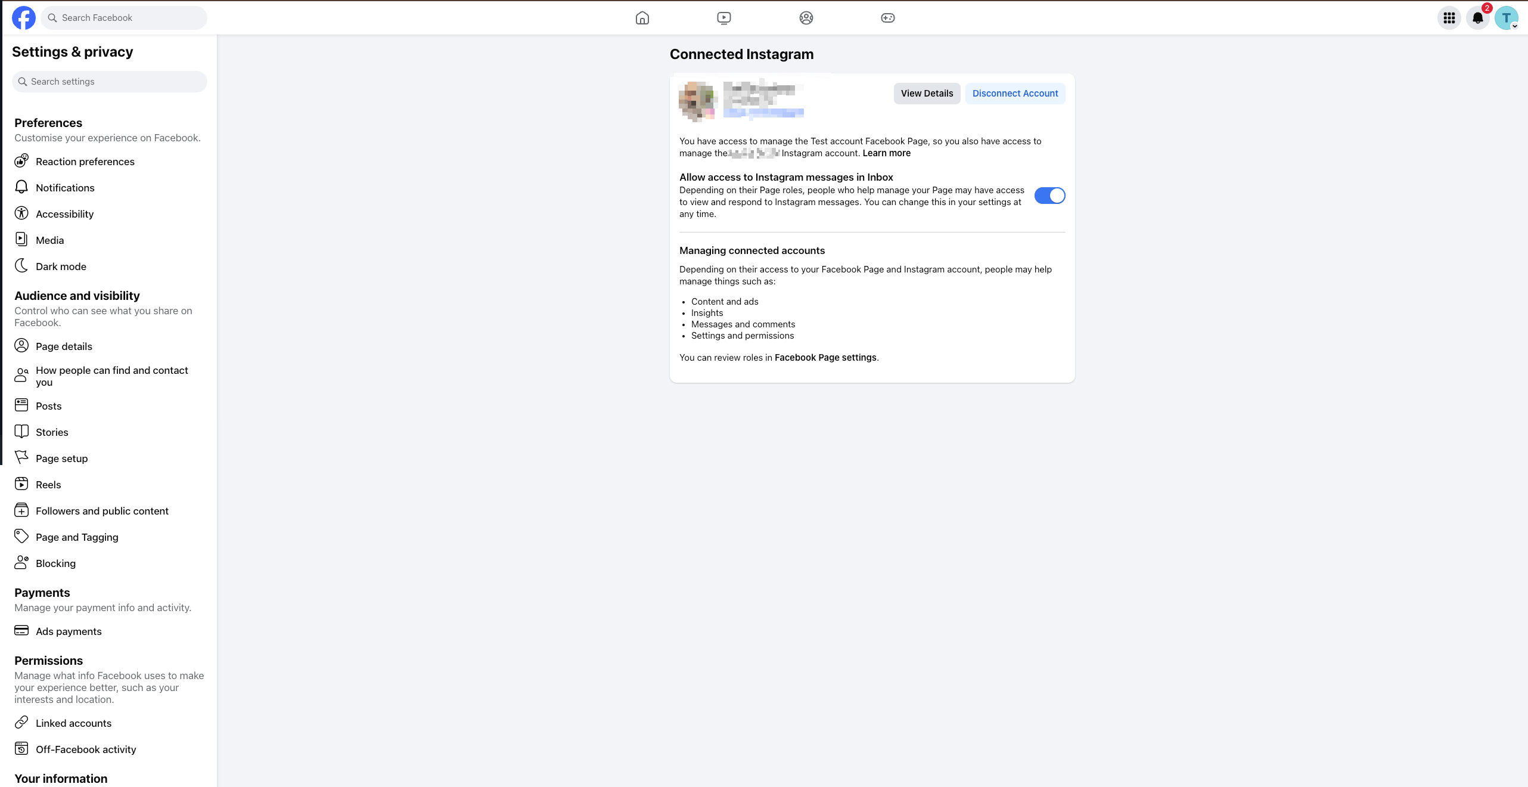Viewport: 1528px width, 787px height.
Task: Open the Facebook Page settings link
Action: [x=825, y=358]
